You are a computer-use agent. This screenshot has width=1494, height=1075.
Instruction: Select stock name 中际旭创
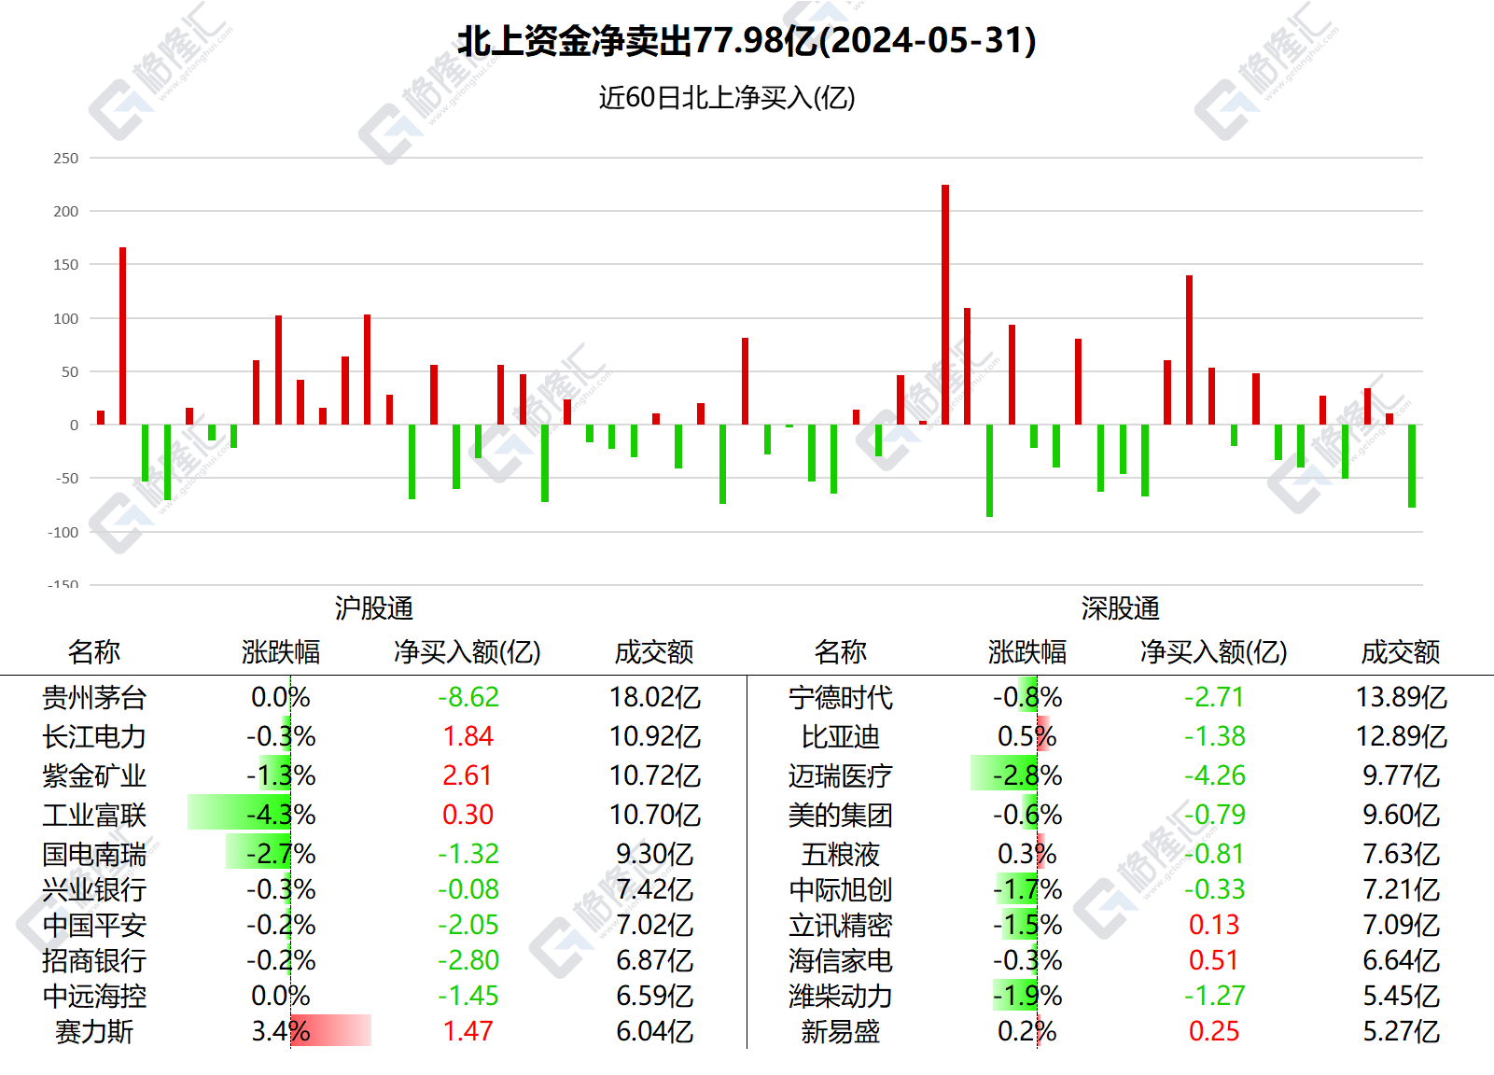(x=841, y=889)
